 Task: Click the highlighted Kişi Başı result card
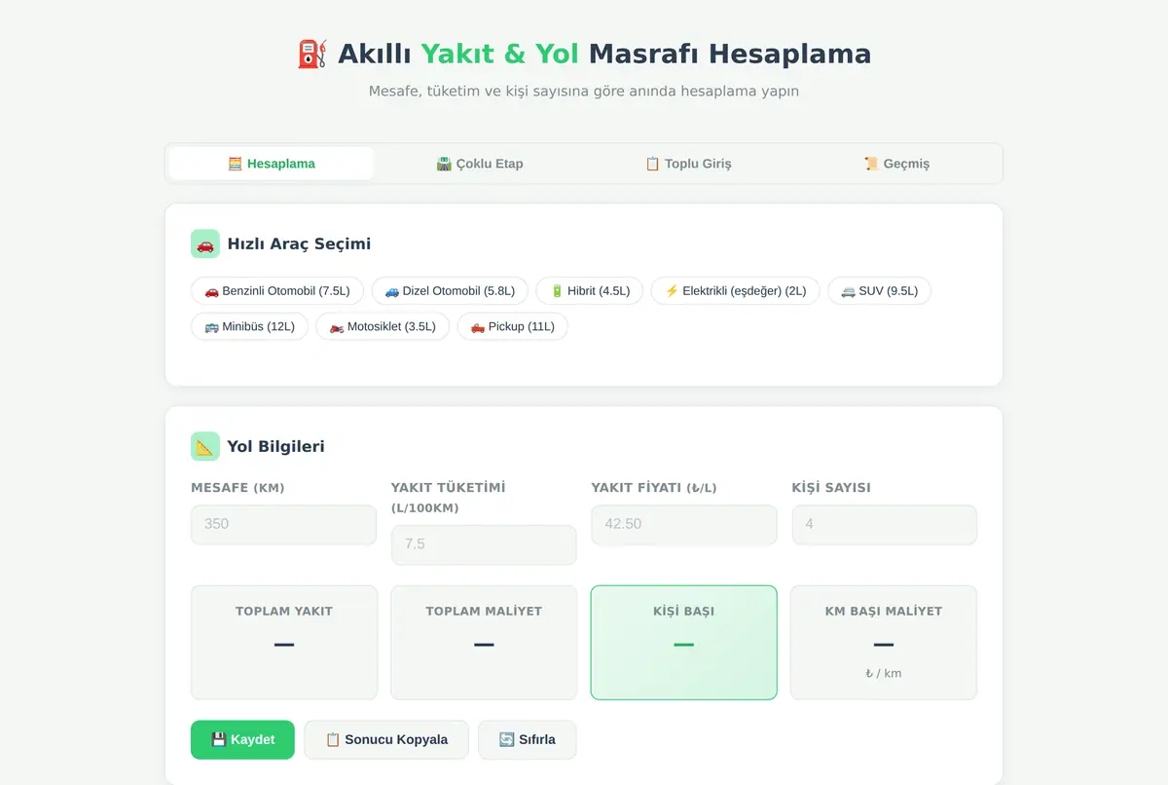point(684,643)
